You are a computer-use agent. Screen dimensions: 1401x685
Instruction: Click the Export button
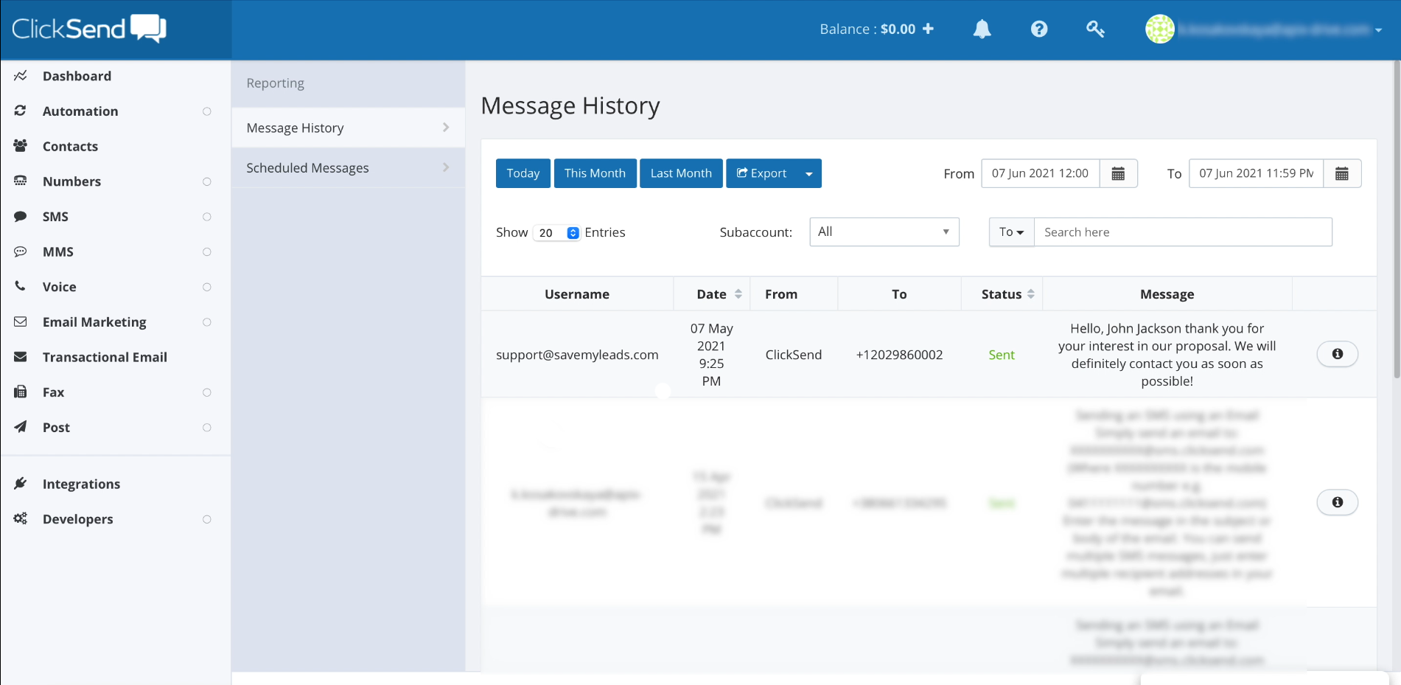(762, 173)
